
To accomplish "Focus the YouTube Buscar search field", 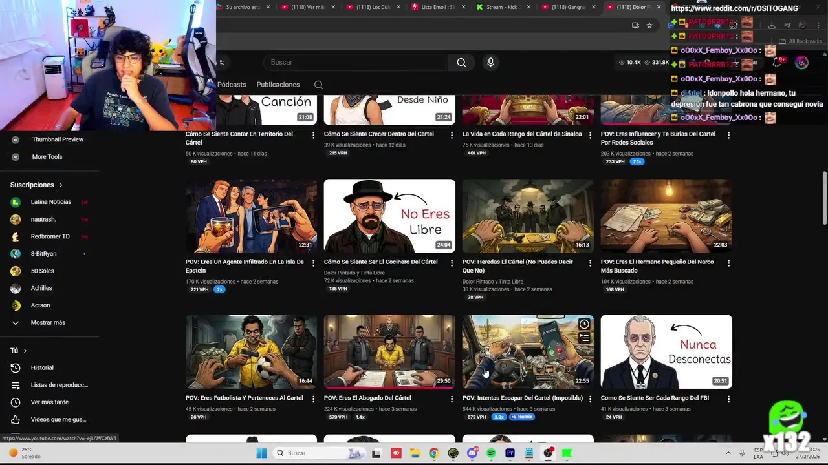I will [x=354, y=63].
